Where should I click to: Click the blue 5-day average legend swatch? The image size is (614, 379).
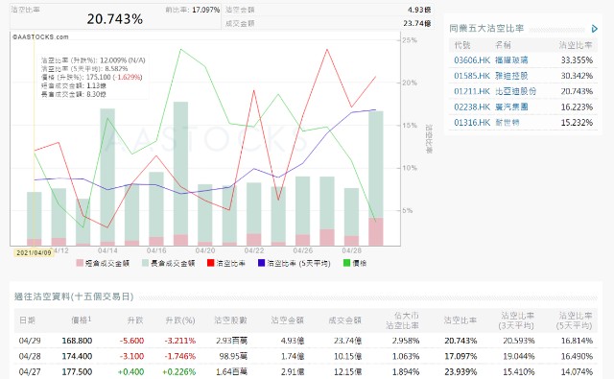(261, 263)
